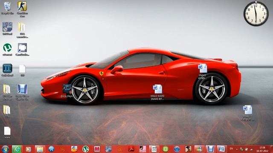Open the Counter-Strike desktop shortcut

[x=22, y=9]
